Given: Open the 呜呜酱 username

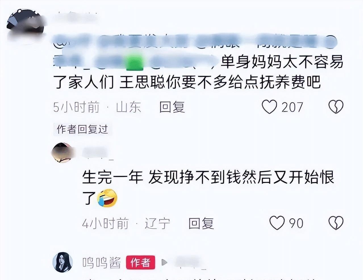Looking at the screenshot, I should [x=102, y=262].
